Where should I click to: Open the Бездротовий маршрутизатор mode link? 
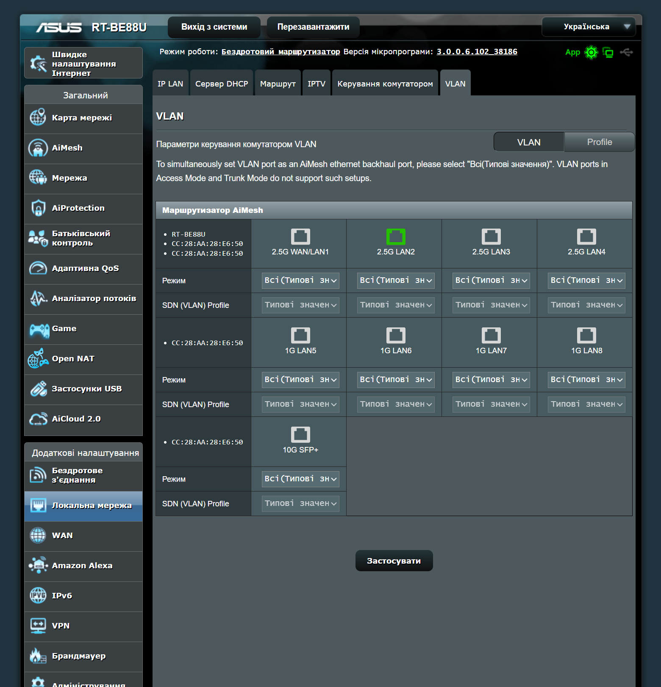tap(281, 52)
